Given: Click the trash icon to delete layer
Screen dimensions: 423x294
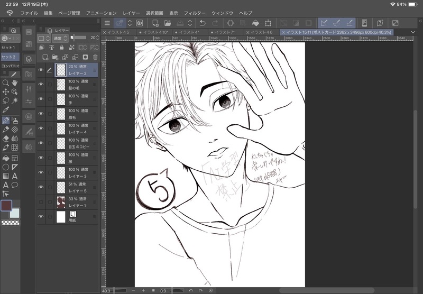Looking at the screenshot, I should point(95,57).
